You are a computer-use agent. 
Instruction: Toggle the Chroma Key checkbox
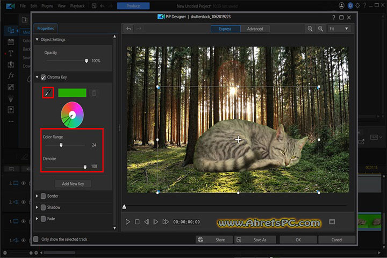coord(43,77)
